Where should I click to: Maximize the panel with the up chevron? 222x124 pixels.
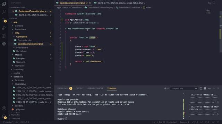coord(214,89)
